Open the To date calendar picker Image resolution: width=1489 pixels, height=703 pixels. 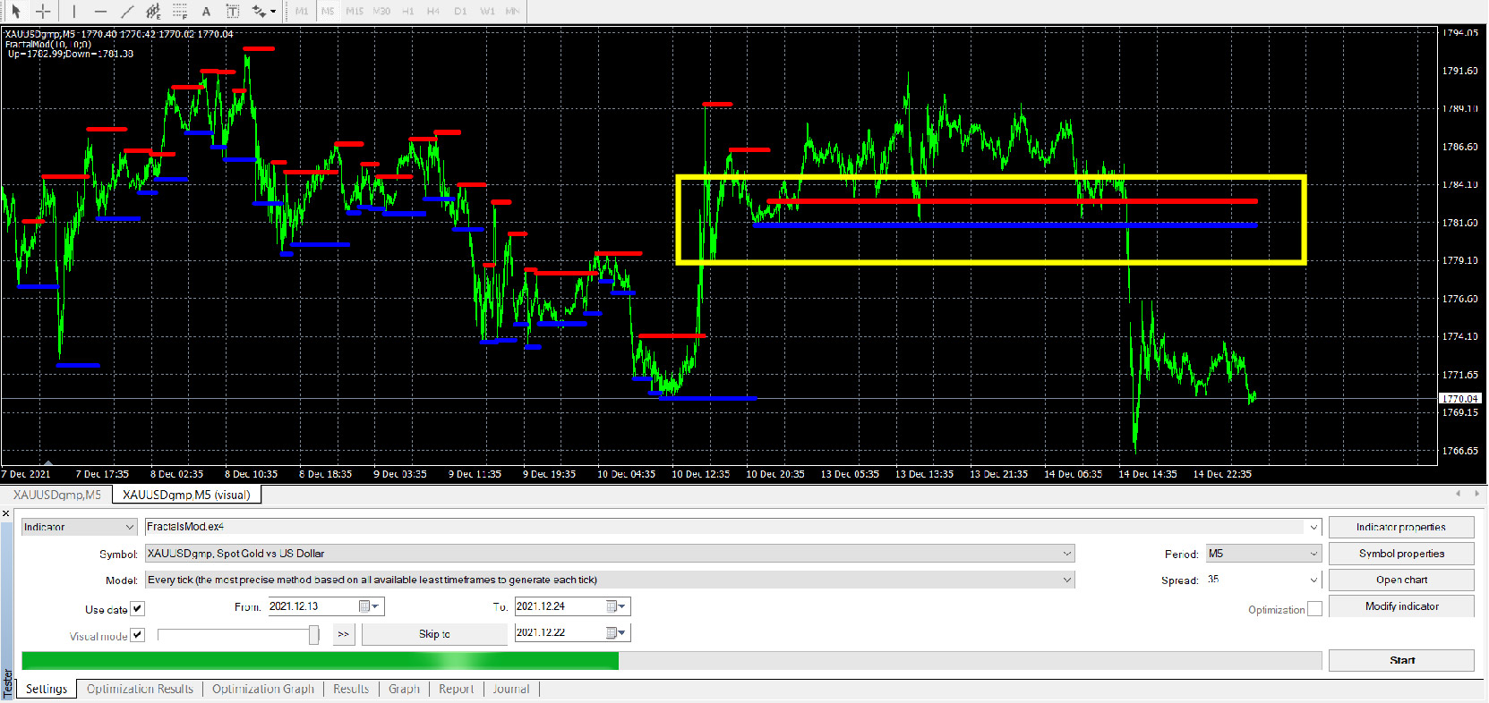click(617, 606)
